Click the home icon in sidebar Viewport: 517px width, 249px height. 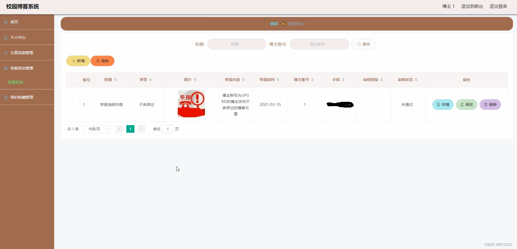[6, 22]
